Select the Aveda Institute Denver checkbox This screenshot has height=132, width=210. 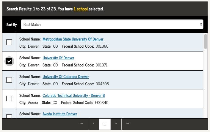[9, 116]
